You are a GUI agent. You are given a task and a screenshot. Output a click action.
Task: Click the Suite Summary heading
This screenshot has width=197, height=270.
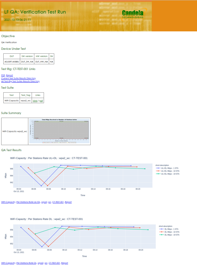pyautogui.click(x=11, y=113)
